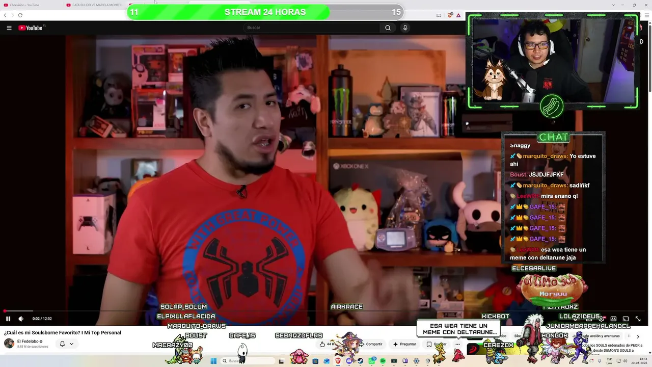Viewport: 652px width, 367px height.
Task: Expand the subscription options chevron
Action: point(71,344)
